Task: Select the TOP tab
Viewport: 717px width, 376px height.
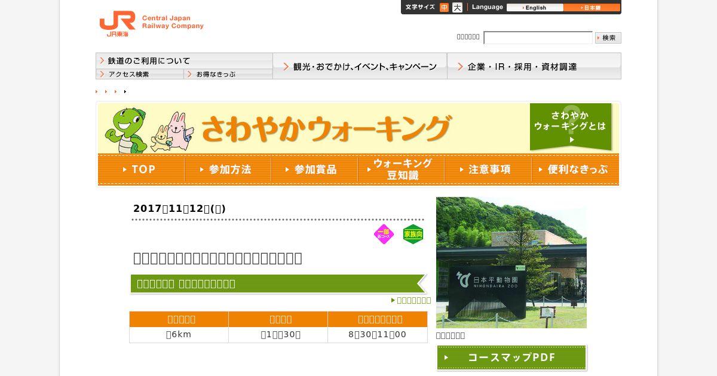Action: pyautogui.click(x=141, y=169)
